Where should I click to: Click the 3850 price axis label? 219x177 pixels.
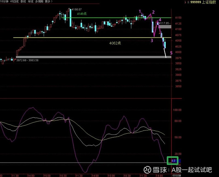[178, 86]
